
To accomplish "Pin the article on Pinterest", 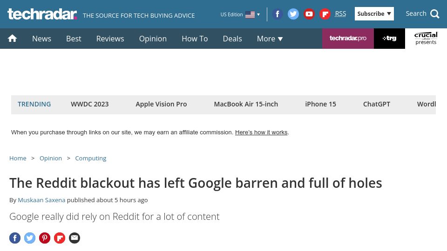I will 45,238.
